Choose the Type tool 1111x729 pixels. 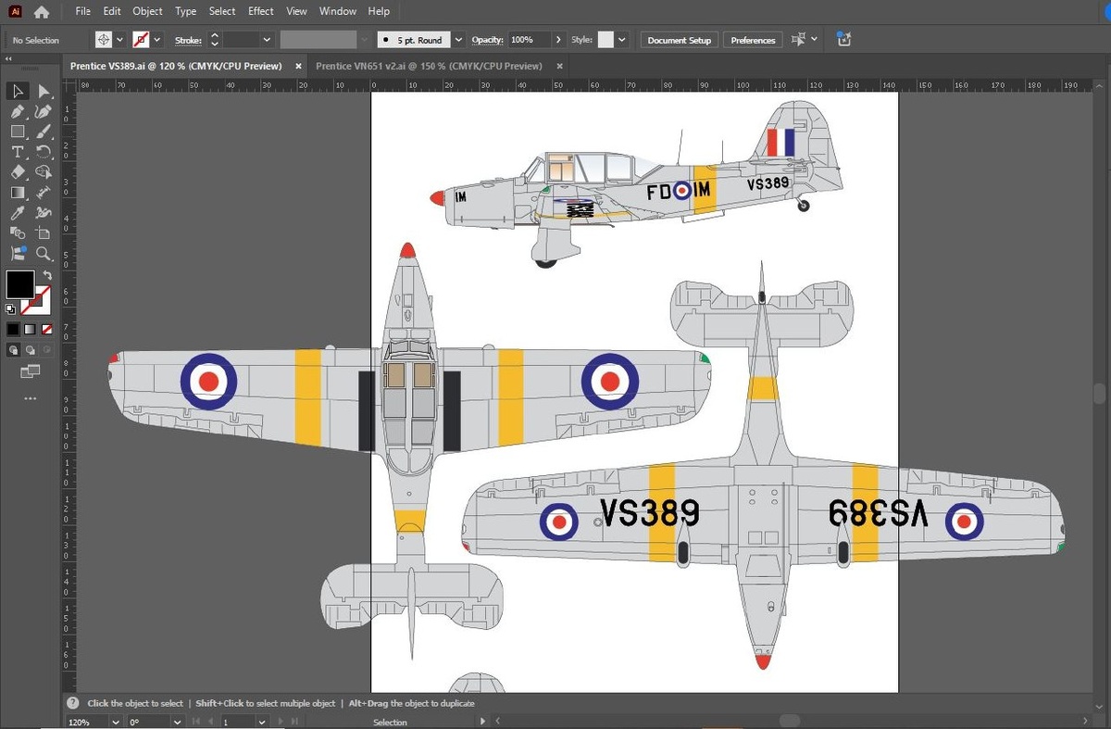click(x=18, y=152)
